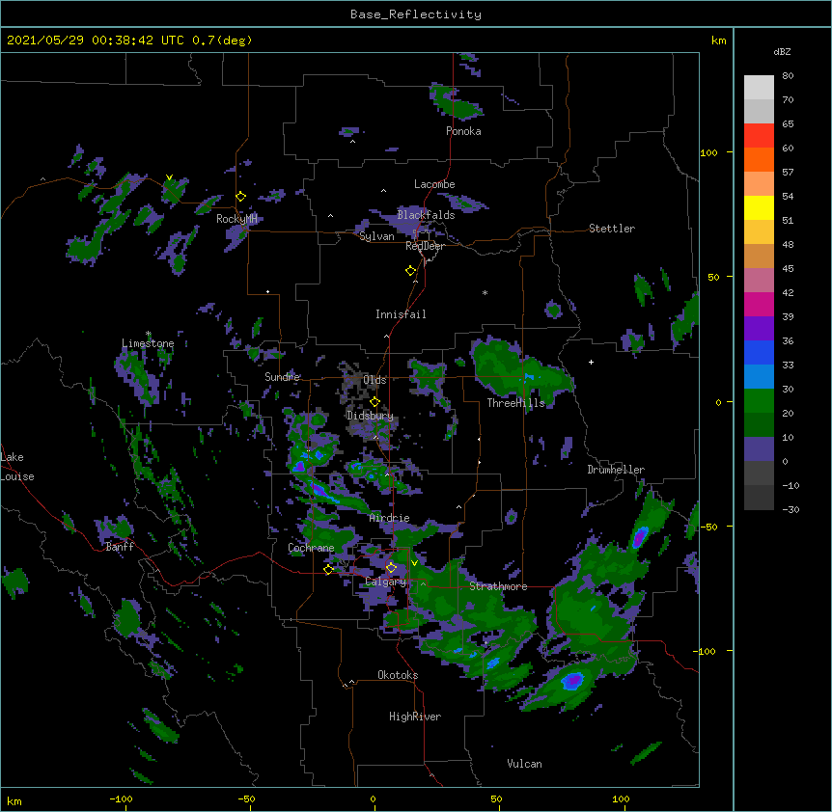
Task: Select the Blackfalds city label
Action: (x=426, y=215)
